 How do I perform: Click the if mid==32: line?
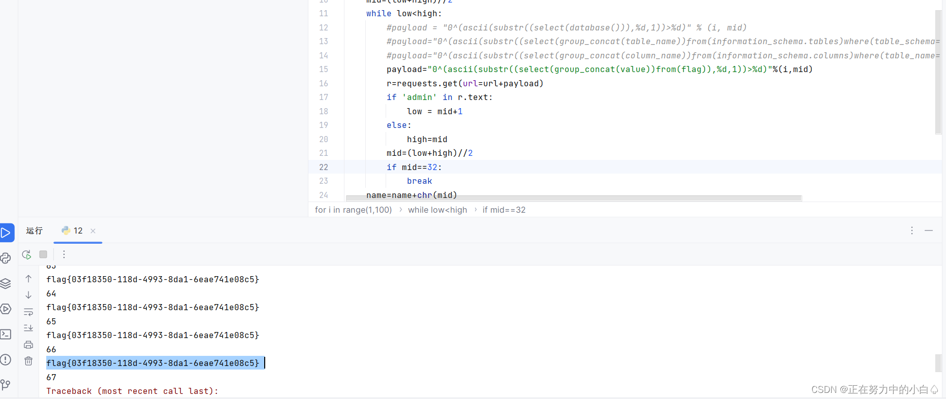click(414, 167)
